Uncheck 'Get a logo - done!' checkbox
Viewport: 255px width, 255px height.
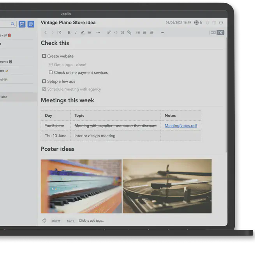[51, 65]
